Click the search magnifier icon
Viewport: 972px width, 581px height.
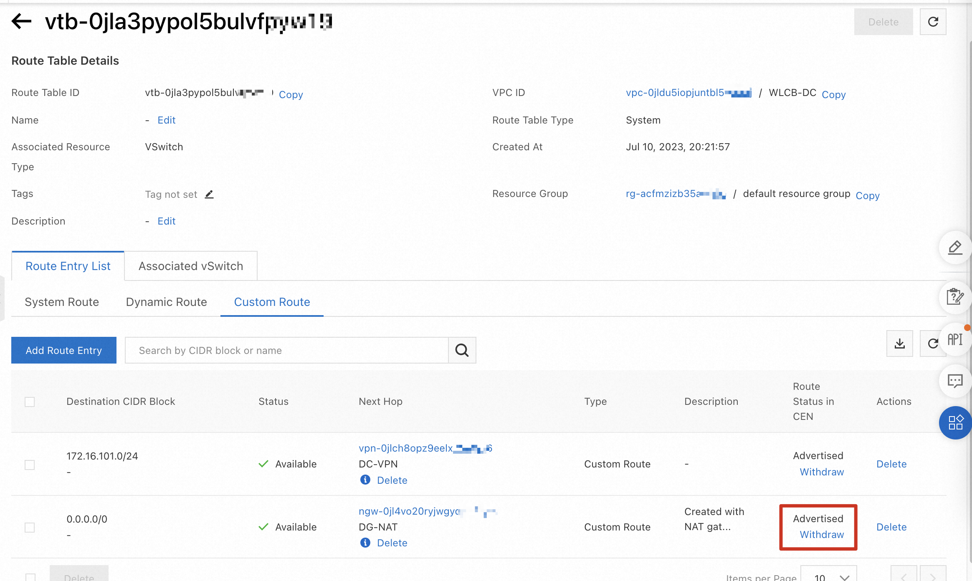point(462,350)
